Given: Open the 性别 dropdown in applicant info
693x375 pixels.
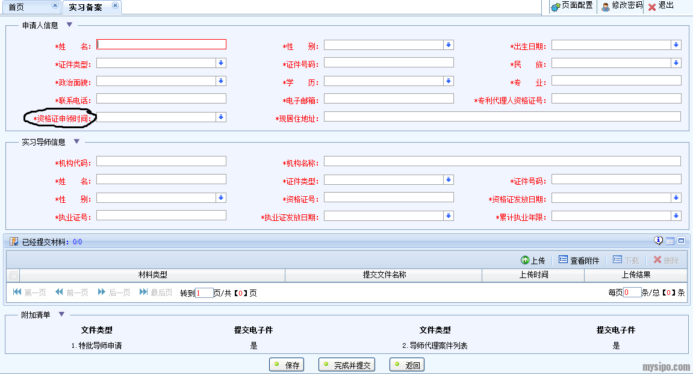Looking at the screenshot, I should [449, 45].
